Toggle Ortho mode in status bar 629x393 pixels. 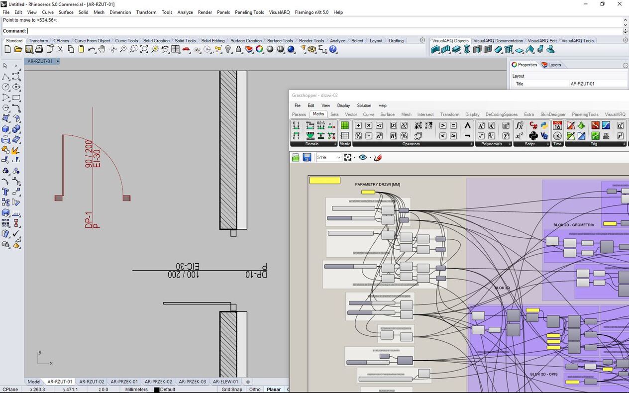(255, 390)
